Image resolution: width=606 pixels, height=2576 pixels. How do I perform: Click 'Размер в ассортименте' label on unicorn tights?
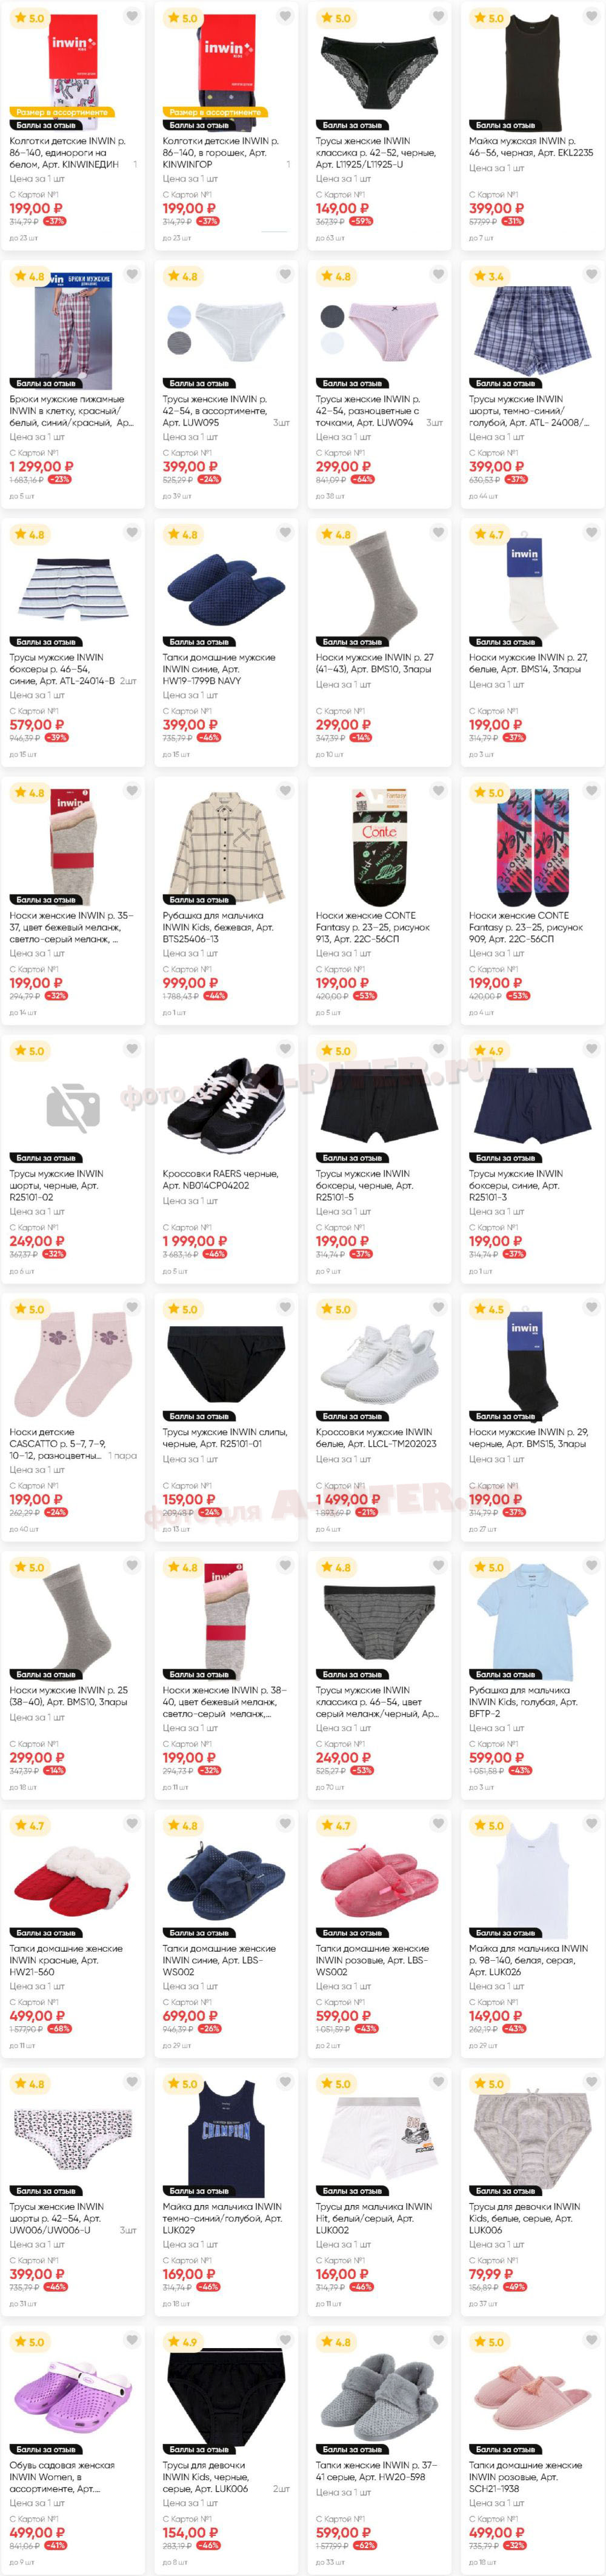click(x=64, y=112)
